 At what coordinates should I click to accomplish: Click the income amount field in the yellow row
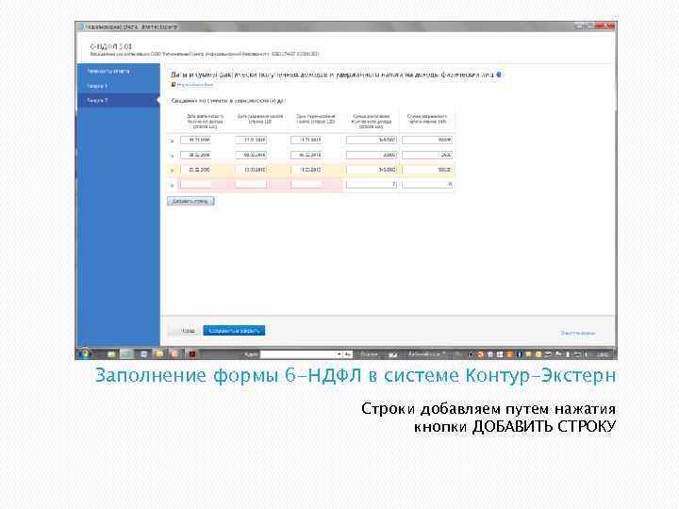(372, 170)
